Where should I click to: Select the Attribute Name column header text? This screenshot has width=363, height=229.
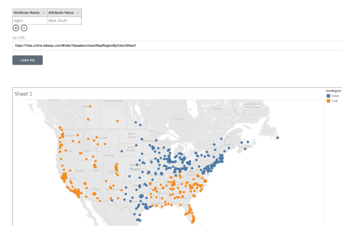(x=26, y=13)
